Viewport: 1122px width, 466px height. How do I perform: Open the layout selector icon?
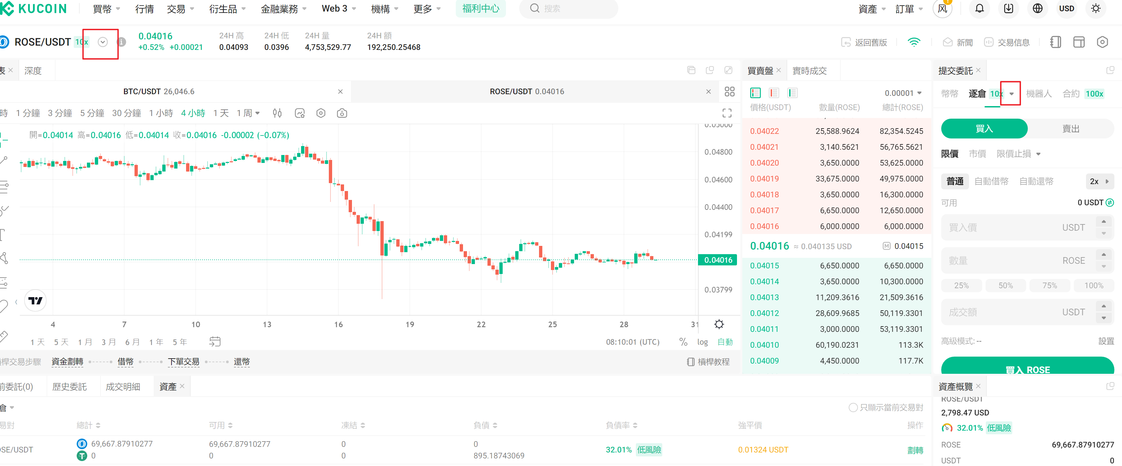1079,42
